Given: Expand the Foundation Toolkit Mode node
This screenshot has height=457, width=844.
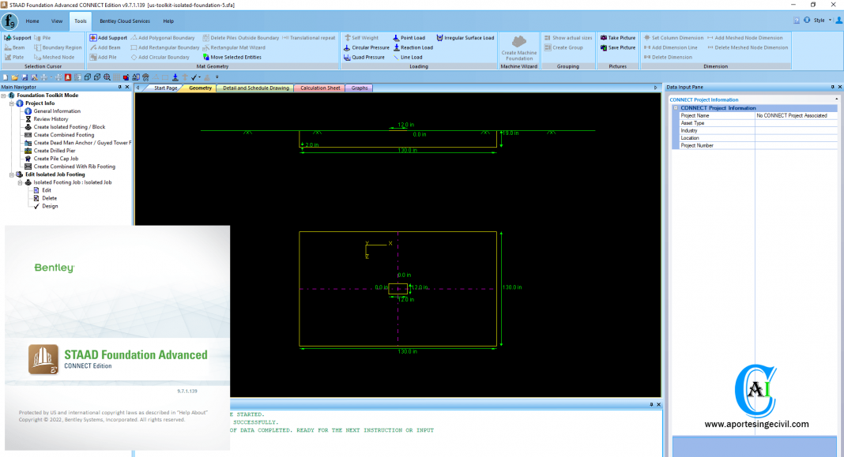Looking at the screenshot, I should (5, 96).
